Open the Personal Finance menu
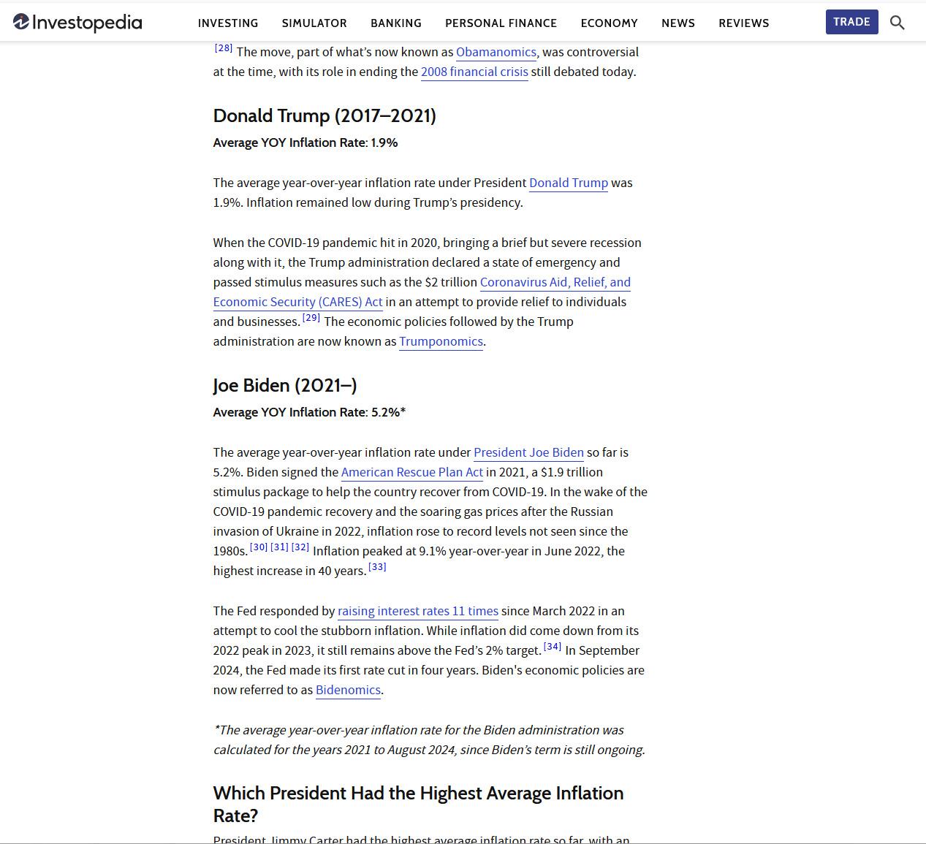This screenshot has width=926, height=844. 501,23
